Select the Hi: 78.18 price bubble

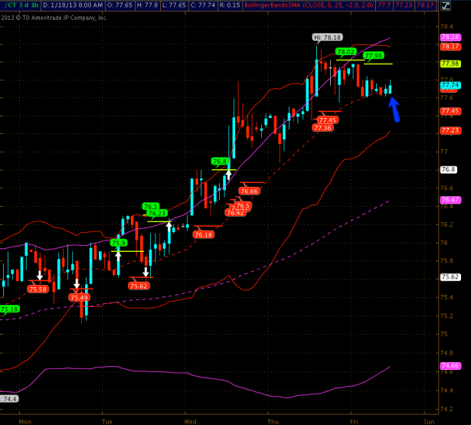pyautogui.click(x=328, y=37)
